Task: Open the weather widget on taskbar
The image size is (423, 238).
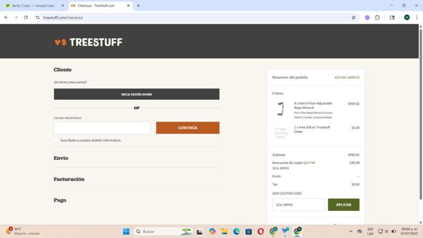Action: (23, 231)
